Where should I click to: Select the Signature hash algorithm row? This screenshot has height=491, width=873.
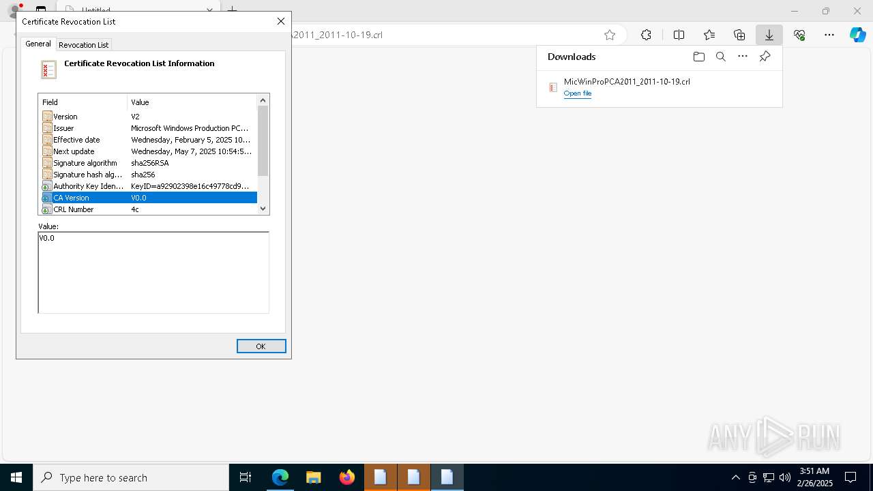point(148,175)
